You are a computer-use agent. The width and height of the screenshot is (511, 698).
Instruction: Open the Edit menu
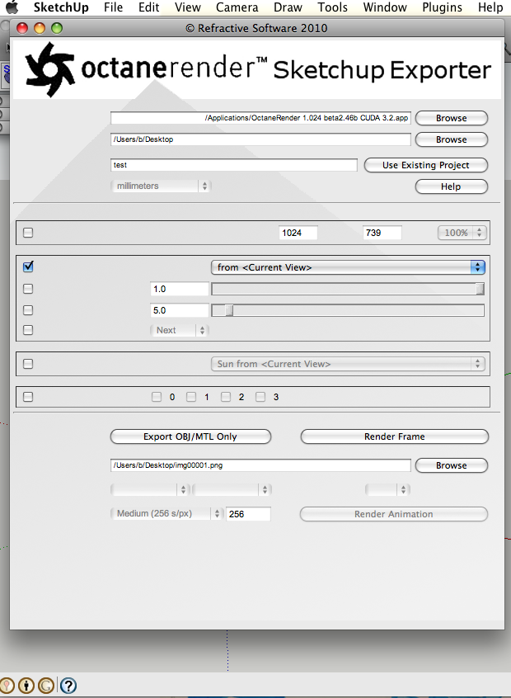148,7
